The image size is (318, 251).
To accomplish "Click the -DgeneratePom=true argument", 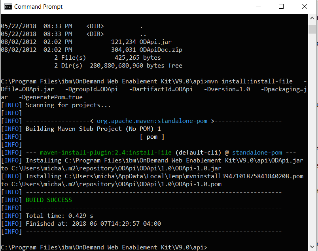I will pyautogui.click(x=51, y=97).
